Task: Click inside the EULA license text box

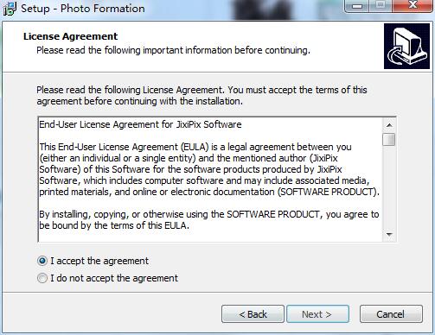Action: (210, 180)
